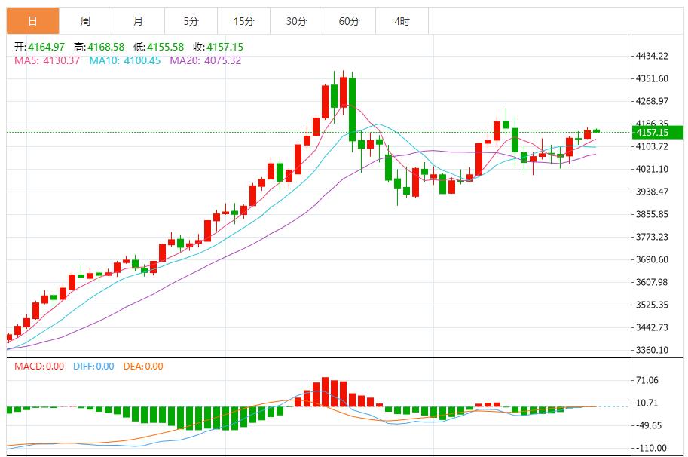Click the DIFF value label

pos(93,367)
